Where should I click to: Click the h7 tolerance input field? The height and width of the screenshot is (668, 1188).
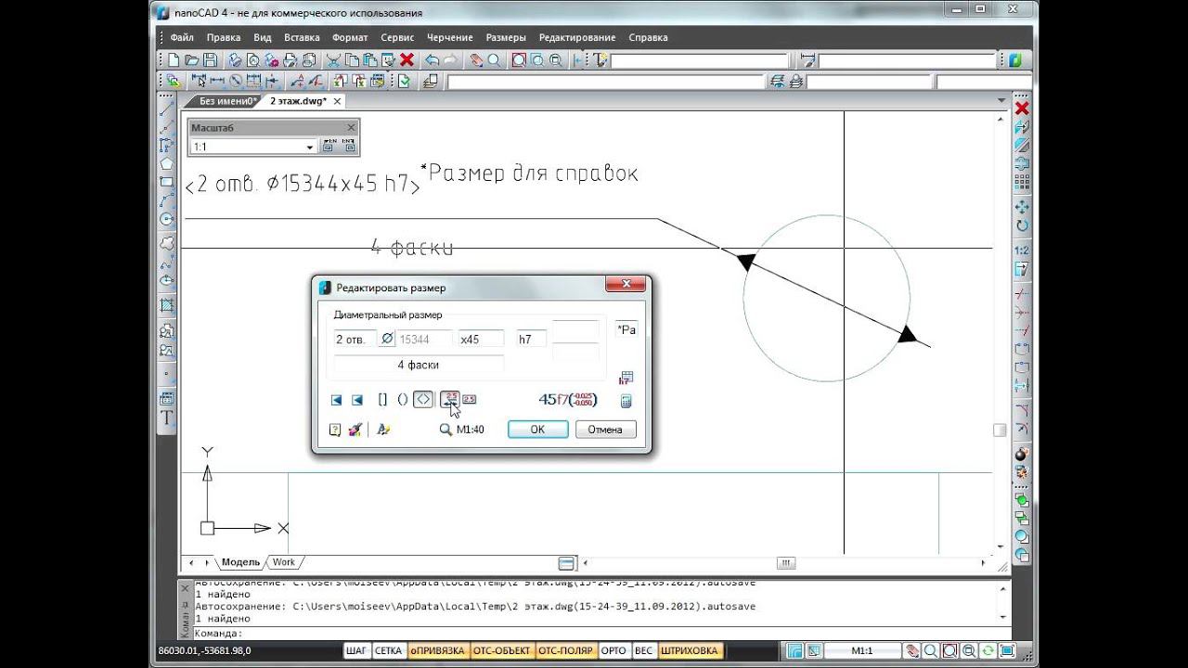click(530, 340)
